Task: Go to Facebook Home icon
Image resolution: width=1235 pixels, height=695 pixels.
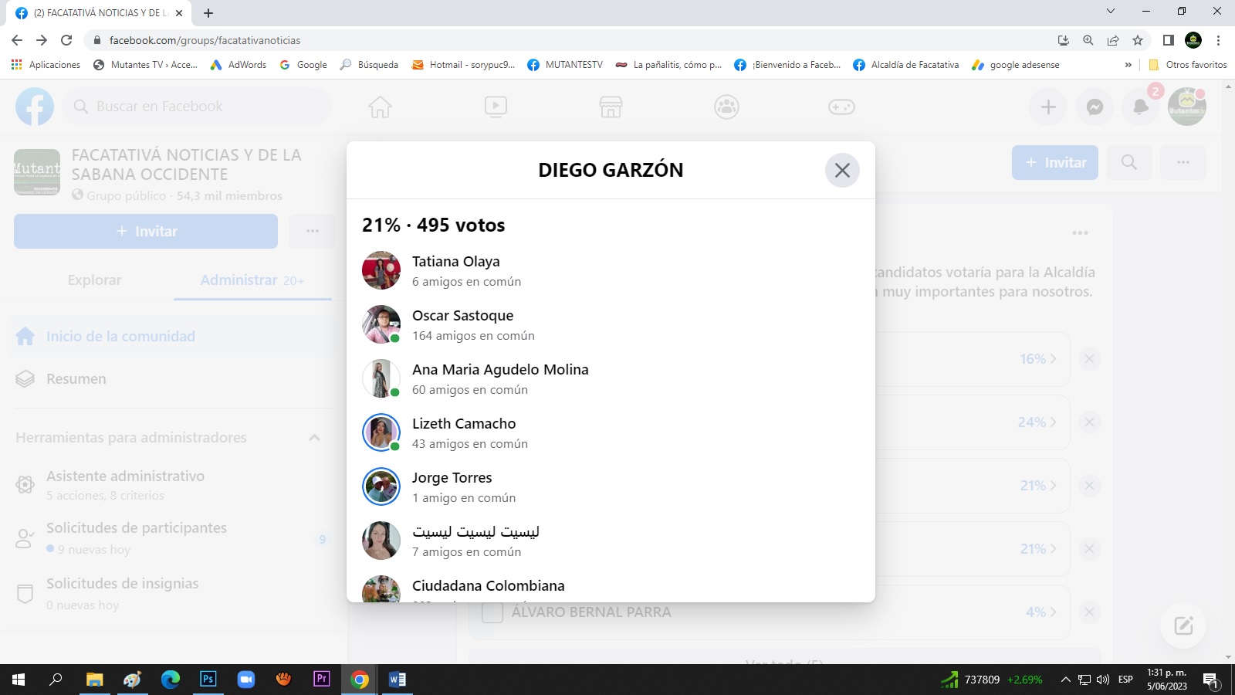Action: coord(380,107)
